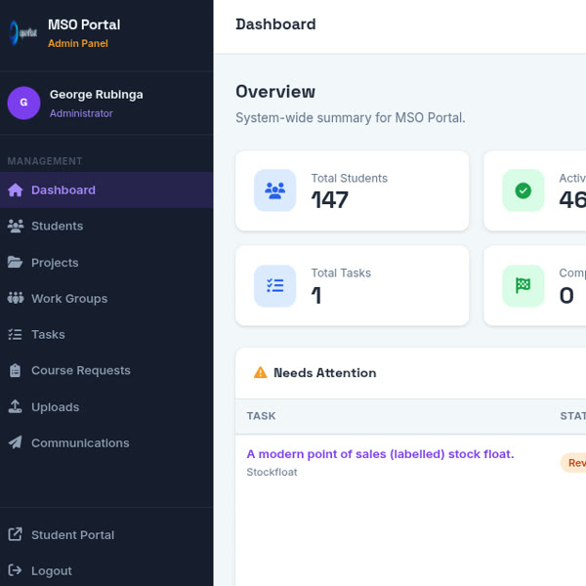
Task: Open the Work Groups menu item
Action: point(106,298)
